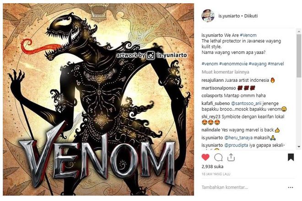Click the share upload icon
This screenshot has width=302, height=201.
click(x=231, y=157)
